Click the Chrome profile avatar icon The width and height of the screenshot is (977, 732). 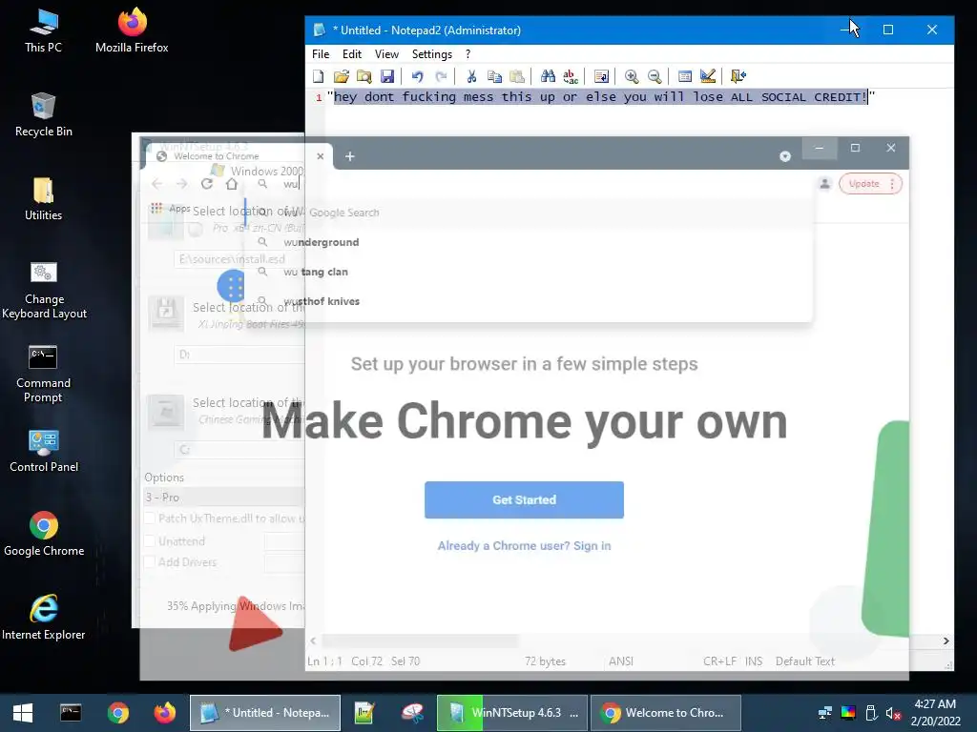[x=825, y=184]
